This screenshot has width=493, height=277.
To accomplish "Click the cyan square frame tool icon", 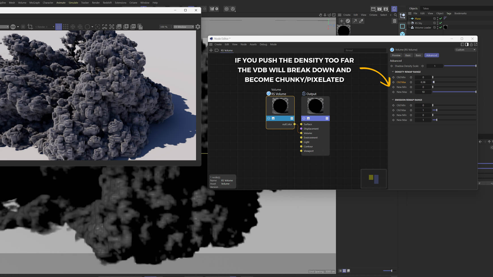I will 403,26.
